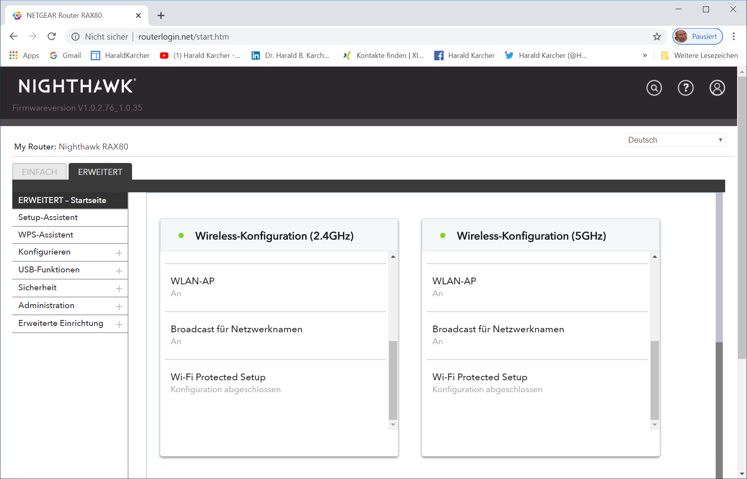
Task: Switch to the EINFACH tab
Action: pyautogui.click(x=39, y=172)
